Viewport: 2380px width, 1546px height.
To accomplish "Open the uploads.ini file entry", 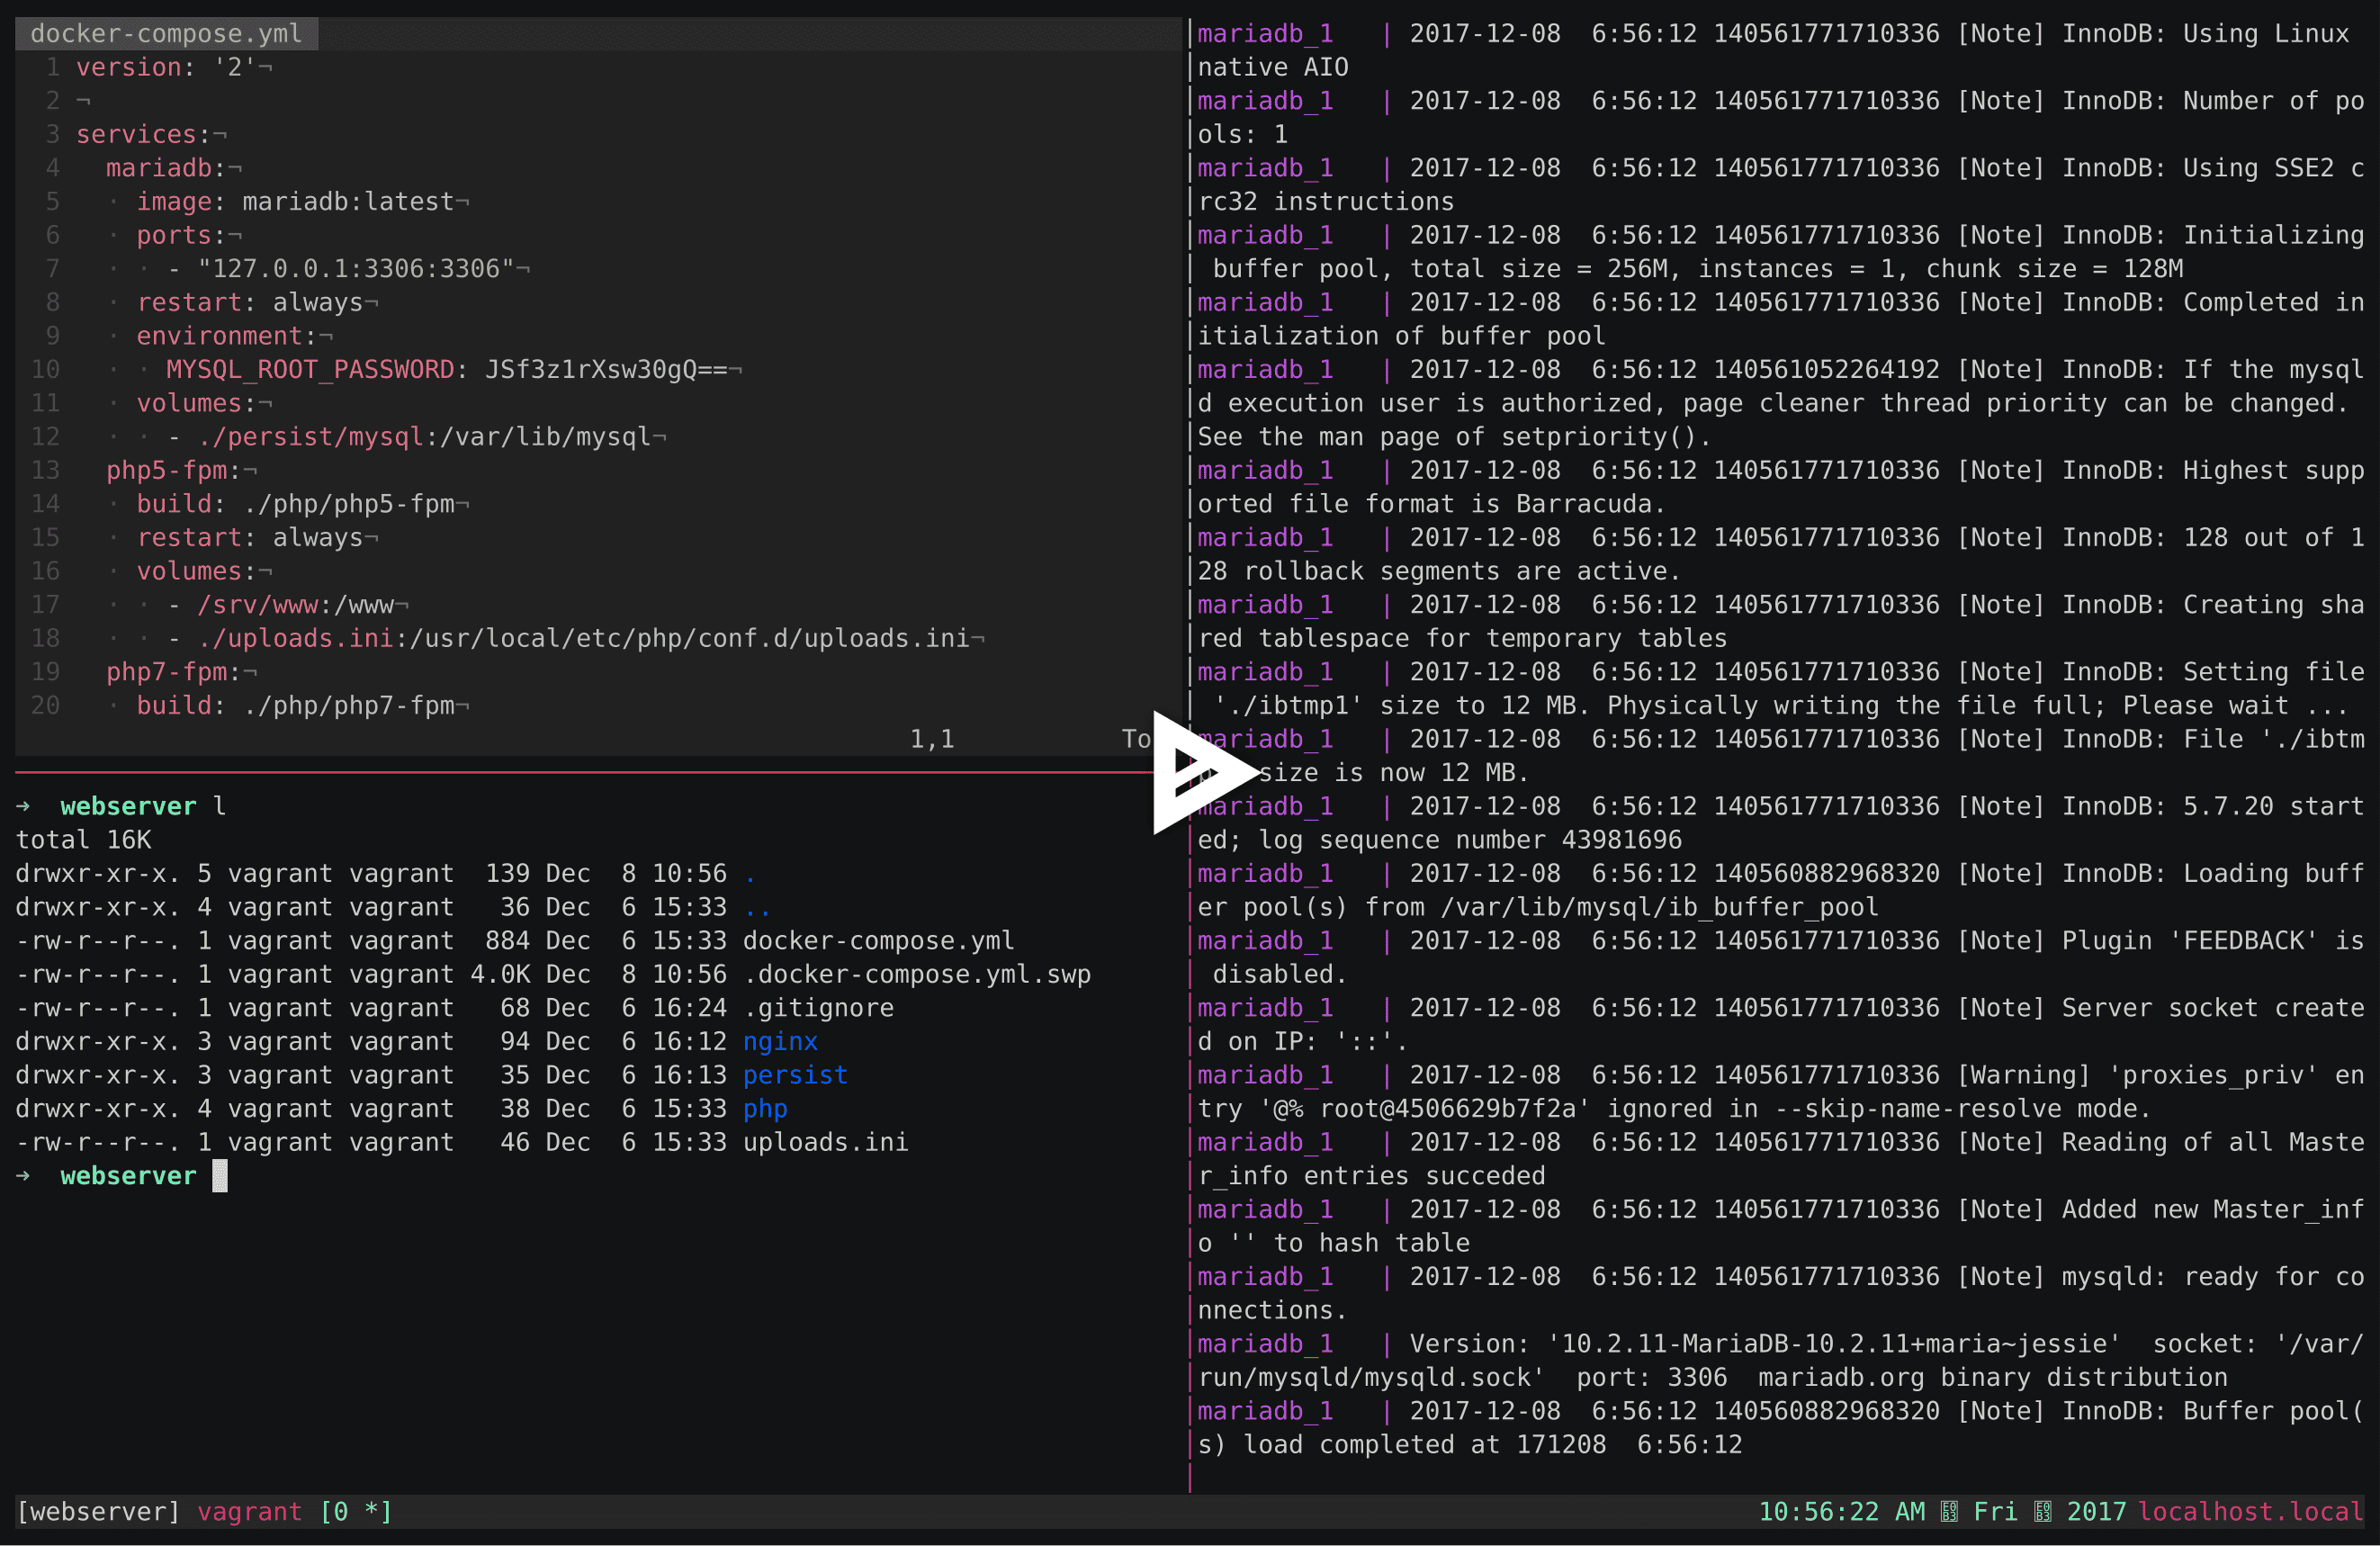I will [824, 1141].
